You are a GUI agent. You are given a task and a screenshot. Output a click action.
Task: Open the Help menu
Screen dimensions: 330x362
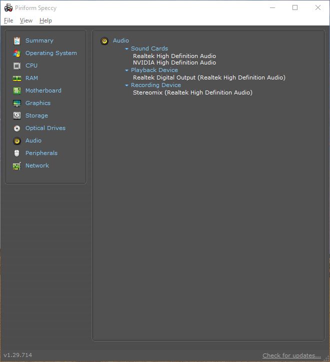pos(45,20)
